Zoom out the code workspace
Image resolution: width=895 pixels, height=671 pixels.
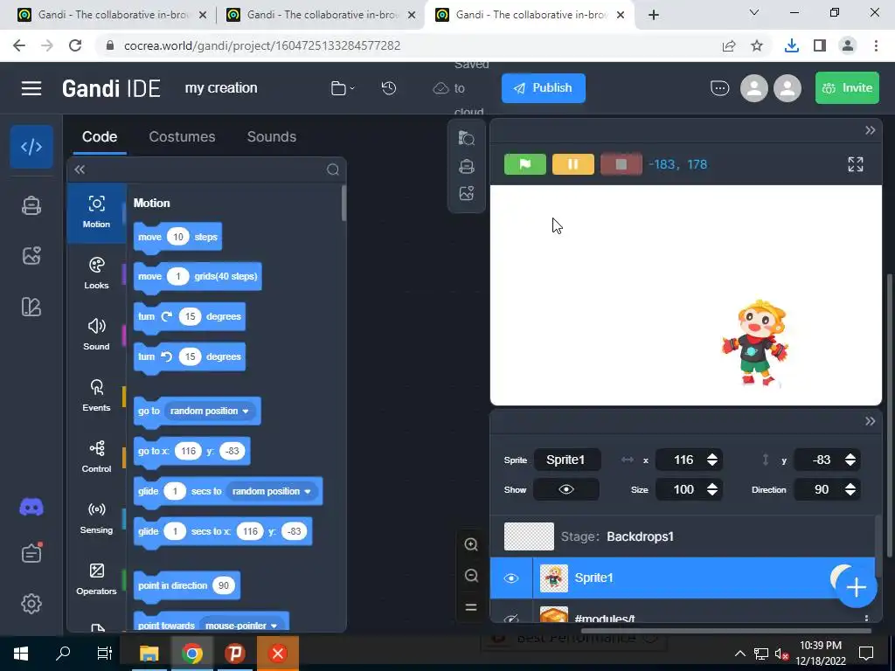pyautogui.click(x=471, y=575)
